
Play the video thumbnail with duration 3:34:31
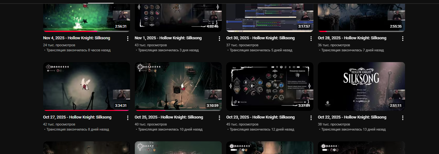[x=87, y=87]
